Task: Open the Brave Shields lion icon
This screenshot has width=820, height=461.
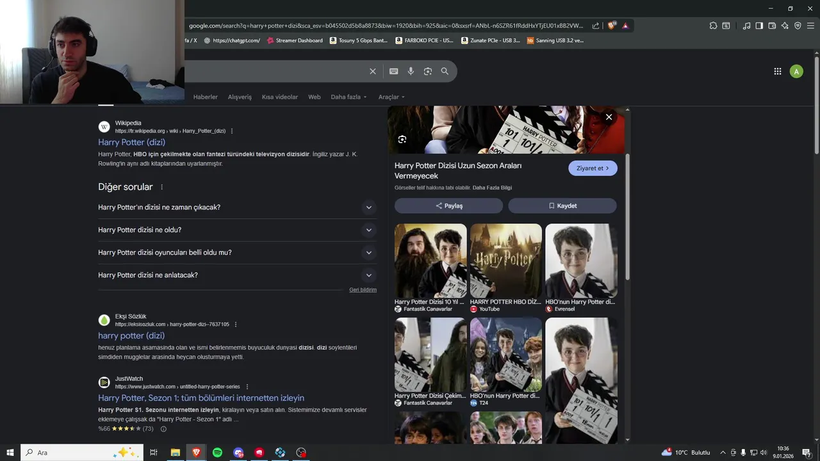Action: [612, 26]
